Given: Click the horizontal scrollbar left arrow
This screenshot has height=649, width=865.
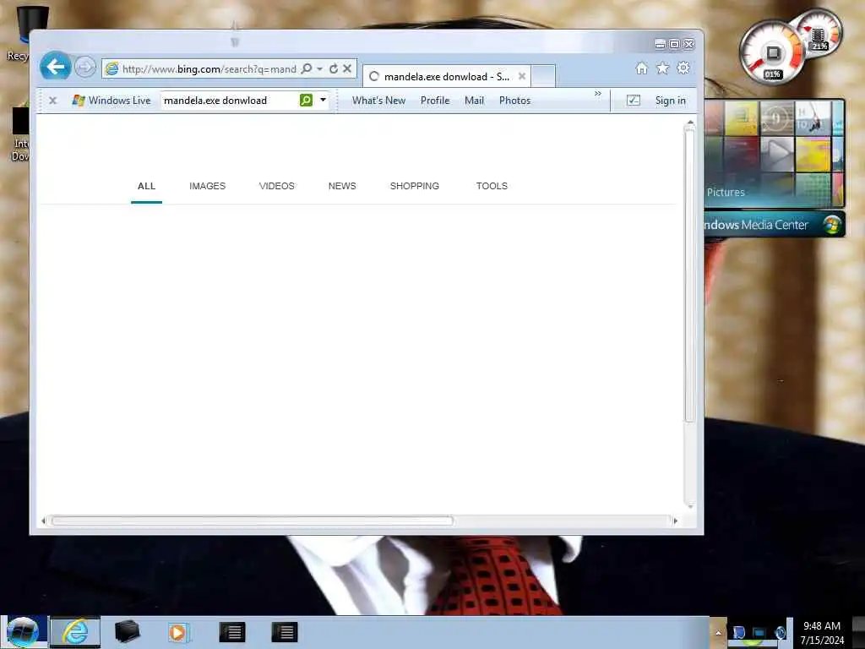Looking at the screenshot, I should [x=44, y=521].
